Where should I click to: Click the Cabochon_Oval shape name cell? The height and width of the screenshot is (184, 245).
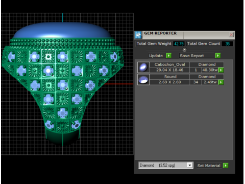(169, 64)
